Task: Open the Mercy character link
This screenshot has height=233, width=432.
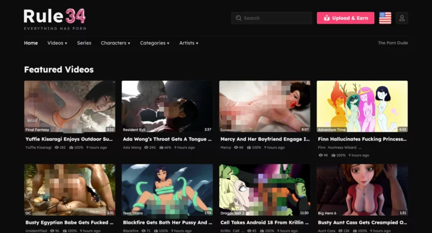Action: pyautogui.click(x=226, y=147)
